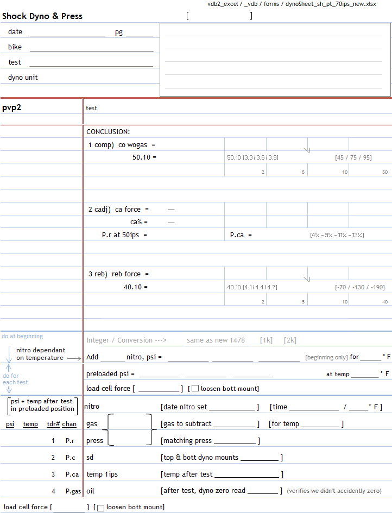Click the down arrow in the 50.10 comp row
The image size is (392, 513).
tap(308, 146)
